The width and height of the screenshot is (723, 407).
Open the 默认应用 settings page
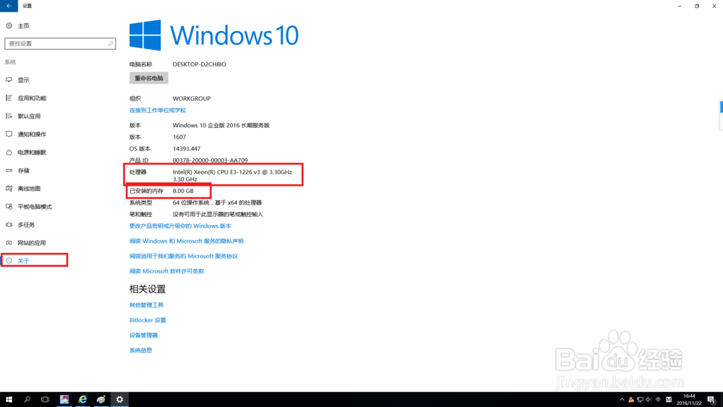coord(29,116)
